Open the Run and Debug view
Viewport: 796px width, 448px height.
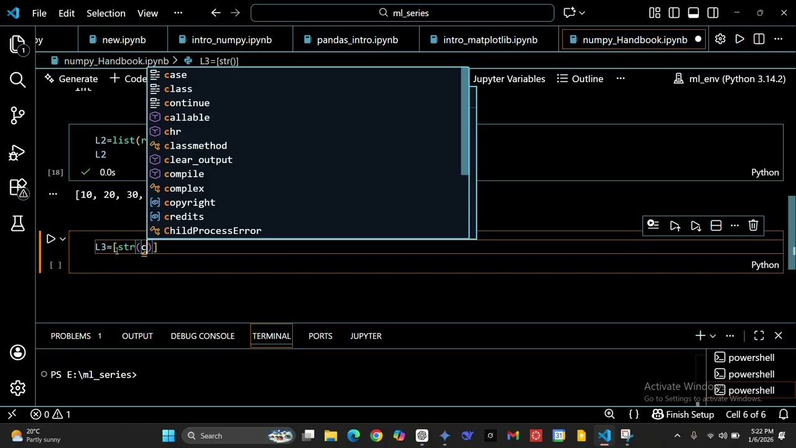pos(17,151)
